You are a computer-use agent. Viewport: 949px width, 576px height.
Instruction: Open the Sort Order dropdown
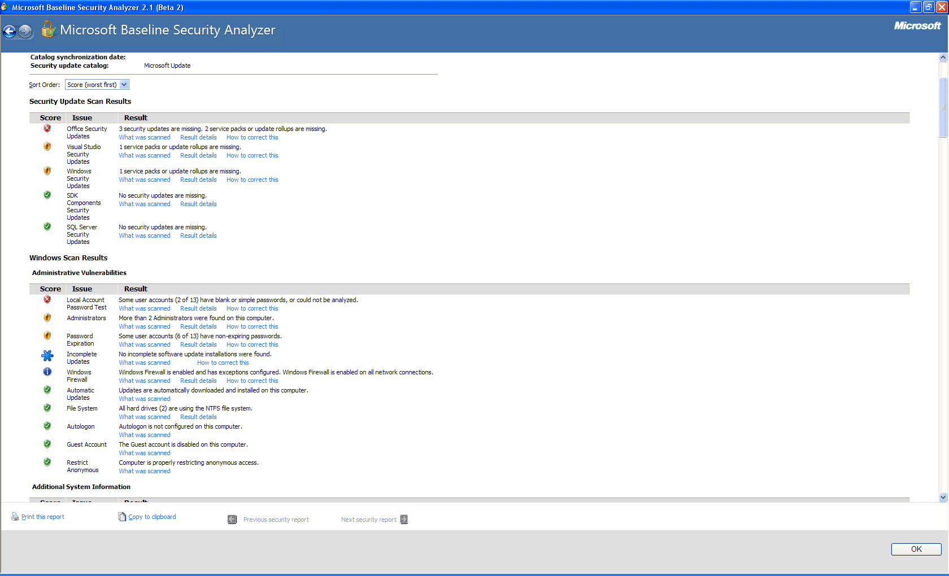(124, 85)
